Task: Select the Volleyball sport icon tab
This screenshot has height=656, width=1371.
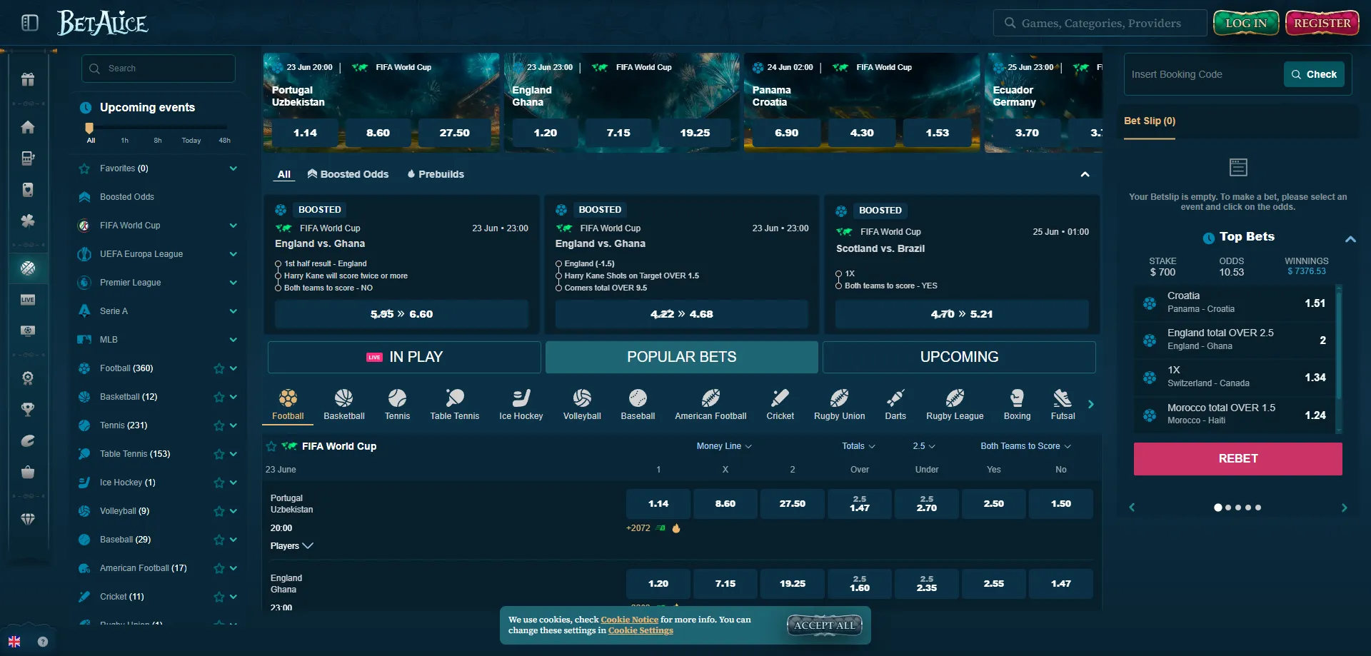Action: pyautogui.click(x=582, y=405)
